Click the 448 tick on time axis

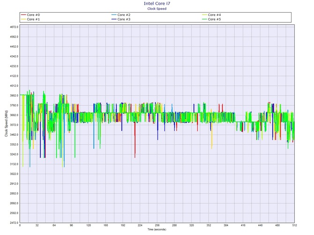coord(260,225)
